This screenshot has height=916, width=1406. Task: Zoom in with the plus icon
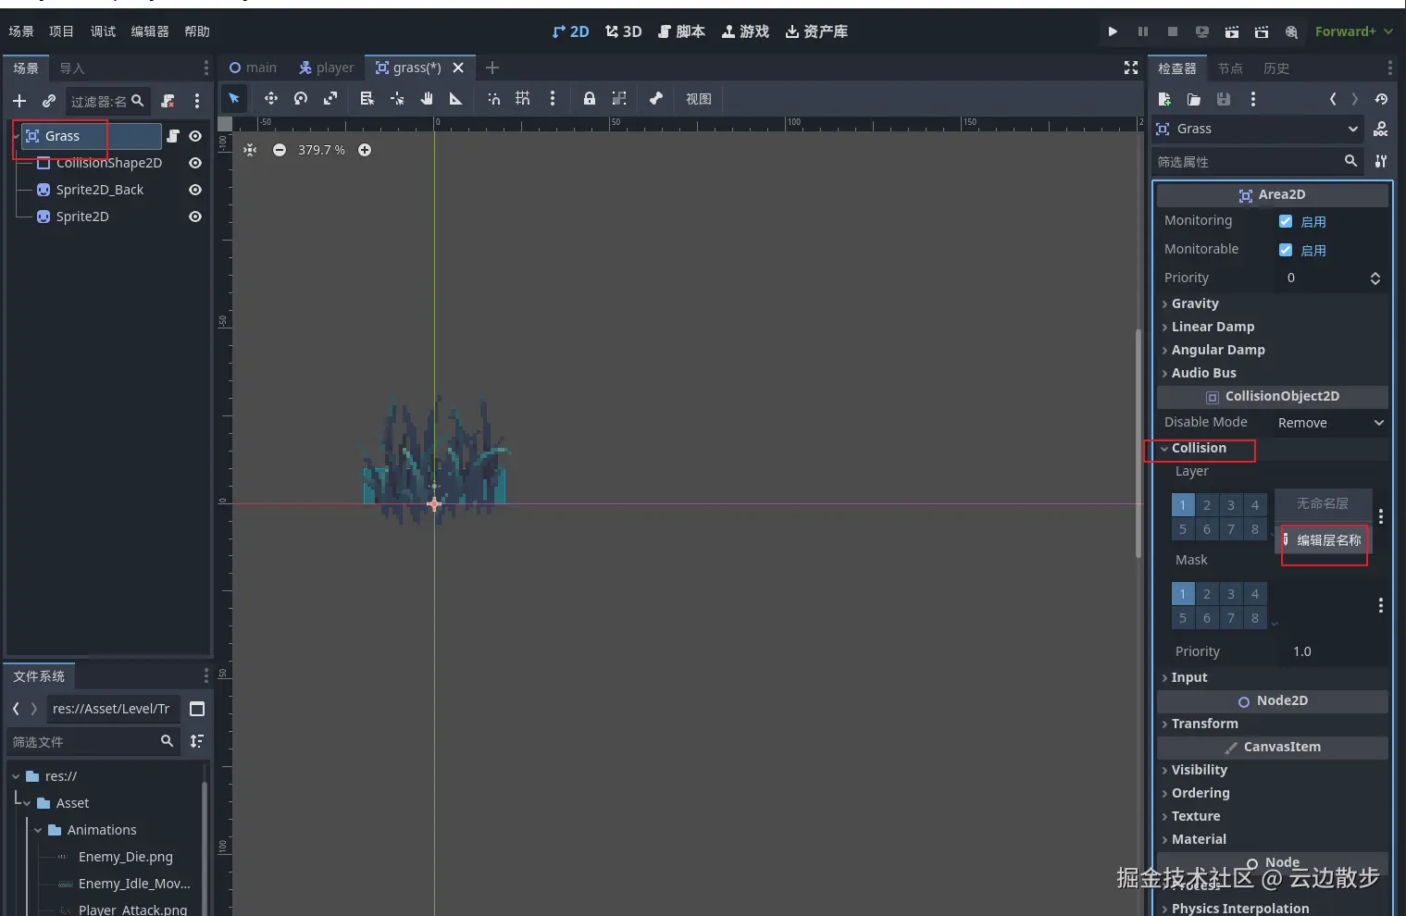(365, 150)
